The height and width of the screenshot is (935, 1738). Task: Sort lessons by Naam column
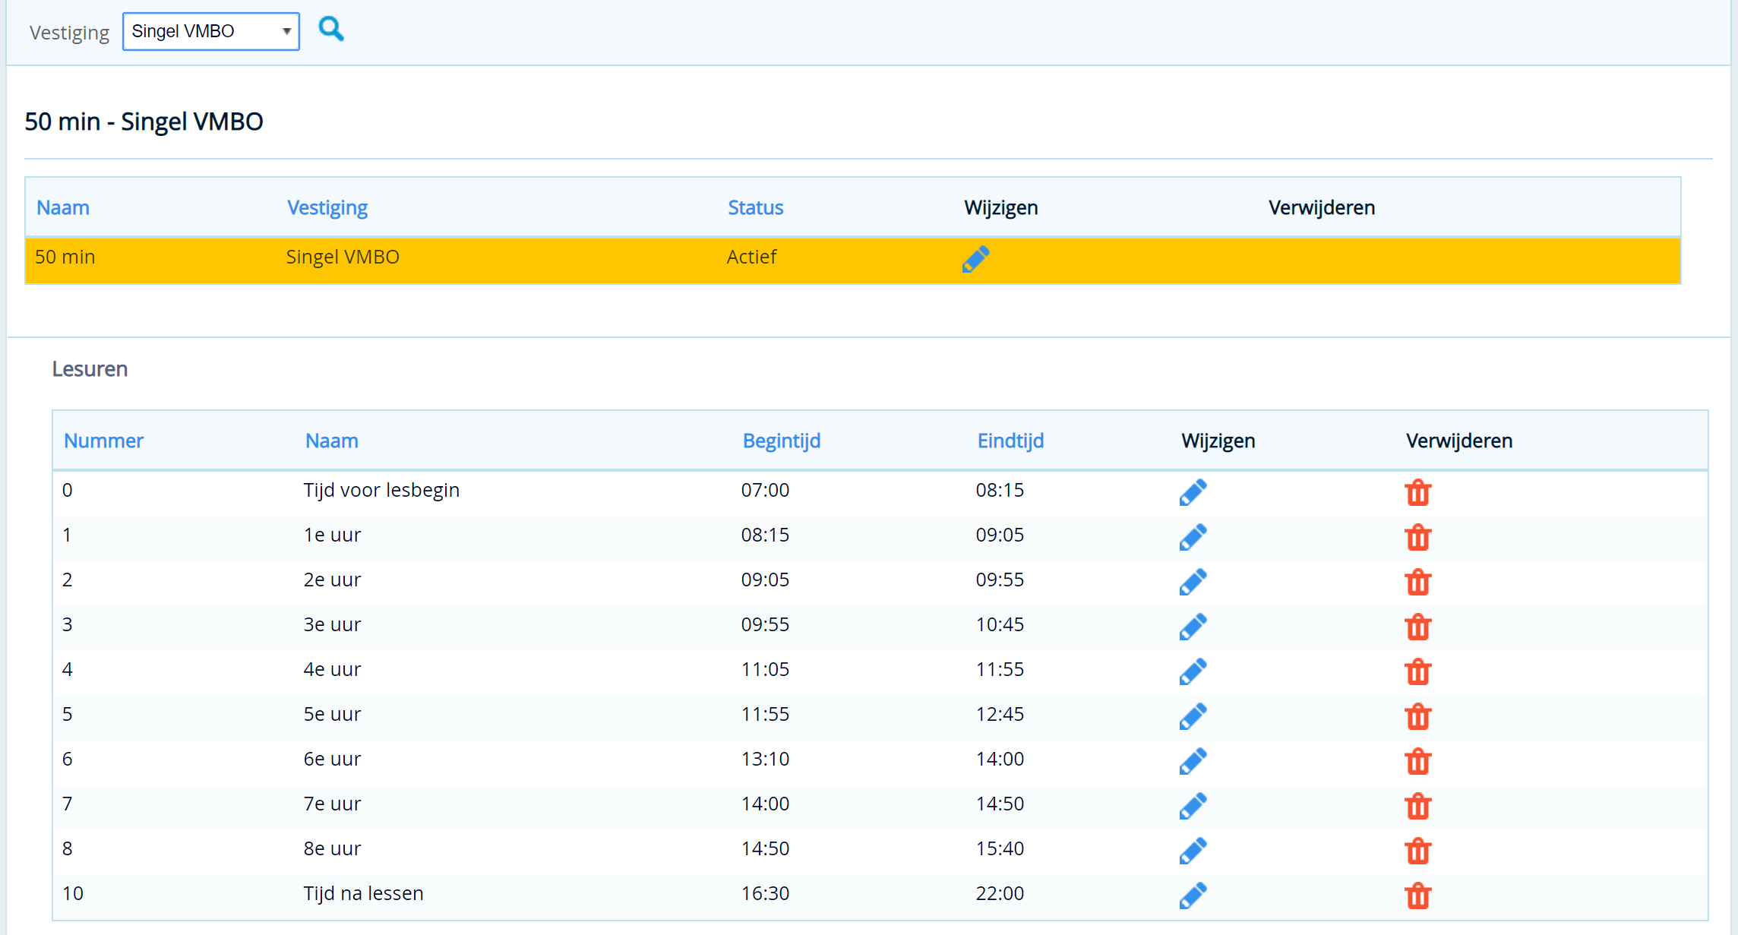[x=332, y=441]
